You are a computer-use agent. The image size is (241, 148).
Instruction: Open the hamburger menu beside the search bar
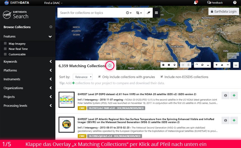[x=156, y=13]
